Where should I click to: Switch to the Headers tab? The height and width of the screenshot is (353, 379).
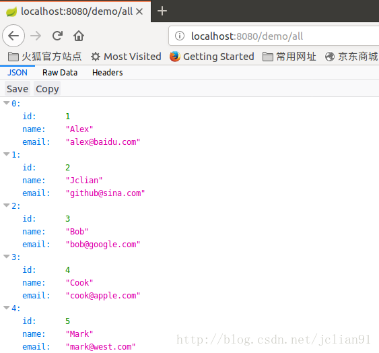pos(108,73)
